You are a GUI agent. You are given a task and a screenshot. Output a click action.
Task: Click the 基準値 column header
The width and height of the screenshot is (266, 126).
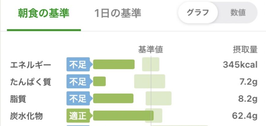pos(151,50)
